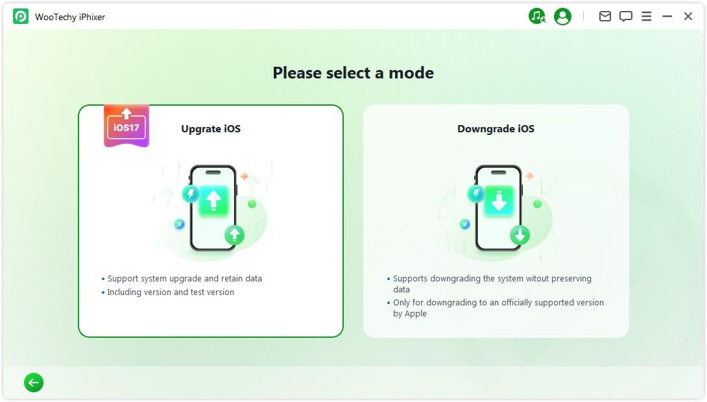Click the green back arrow button
This screenshot has height=402, width=707.
click(x=34, y=383)
